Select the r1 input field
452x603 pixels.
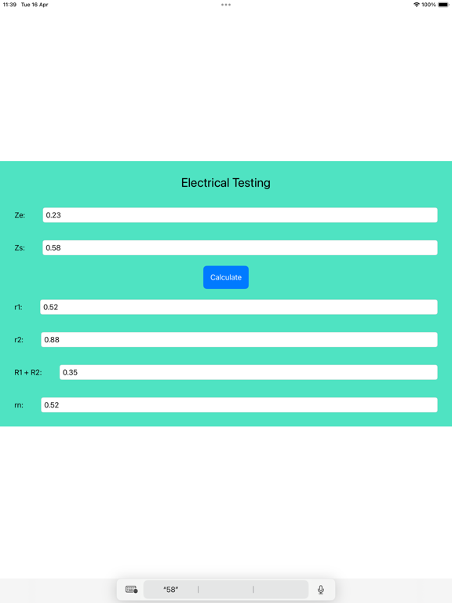point(239,307)
